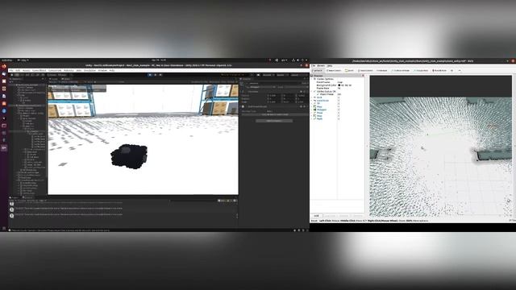The width and height of the screenshot is (516, 290).
Task: Open RViz File menu
Action: [314, 66]
